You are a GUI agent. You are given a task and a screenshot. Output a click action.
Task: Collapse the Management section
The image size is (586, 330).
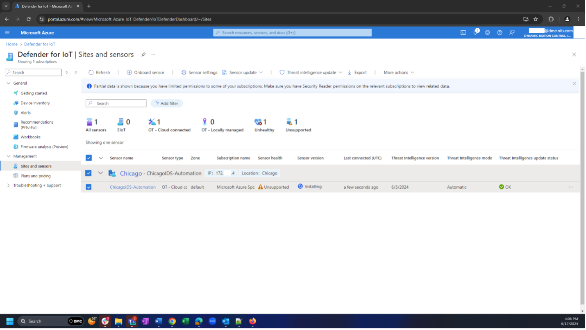(9, 156)
